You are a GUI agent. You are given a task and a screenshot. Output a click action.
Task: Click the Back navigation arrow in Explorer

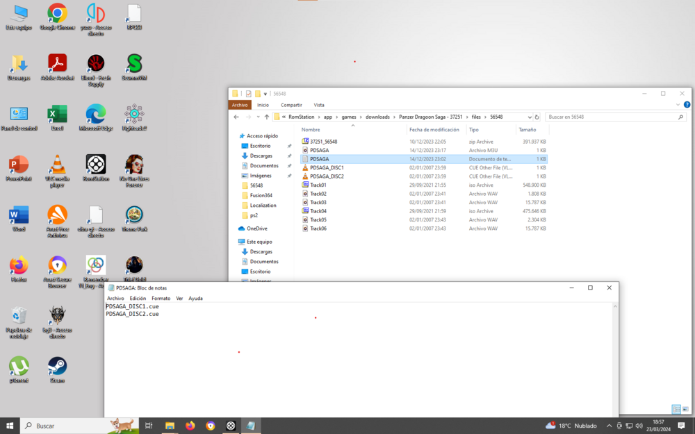point(236,117)
